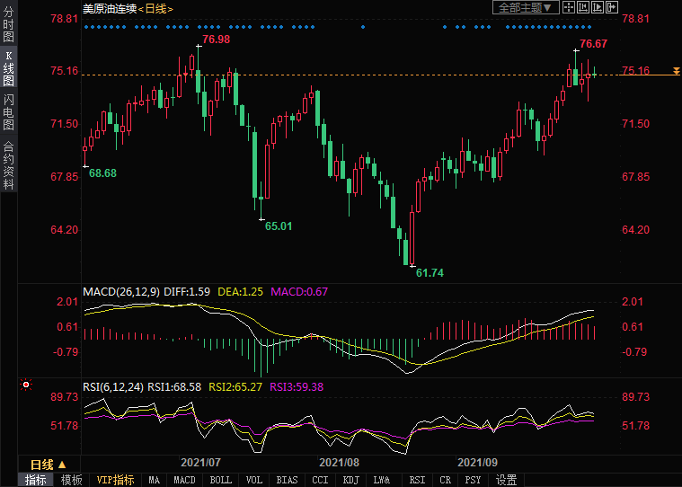
Task: Toggle the BOLL indicator
Action: pos(220,480)
